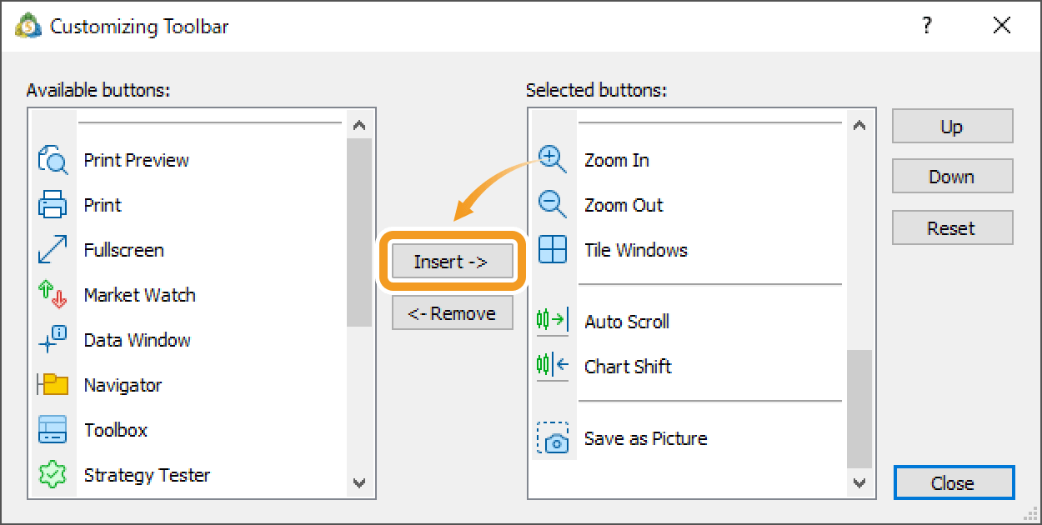The height and width of the screenshot is (525, 1042).
Task: Select the "Zoom In" text entry
Action: 617,160
